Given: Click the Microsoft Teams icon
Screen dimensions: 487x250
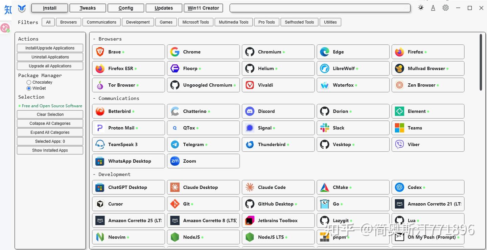Looking at the screenshot, I should click(x=399, y=128).
